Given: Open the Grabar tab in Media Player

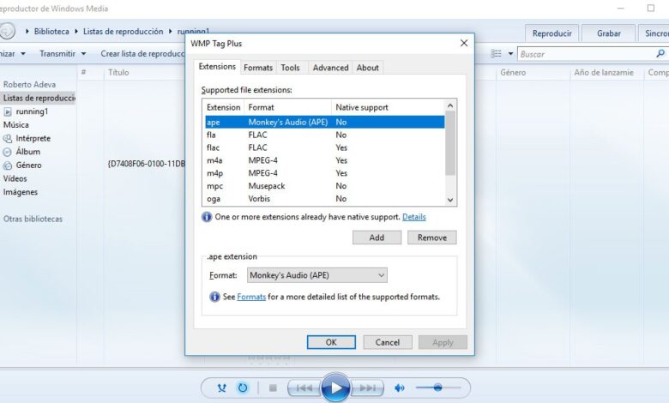Looking at the screenshot, I should [x=608, y=33].
